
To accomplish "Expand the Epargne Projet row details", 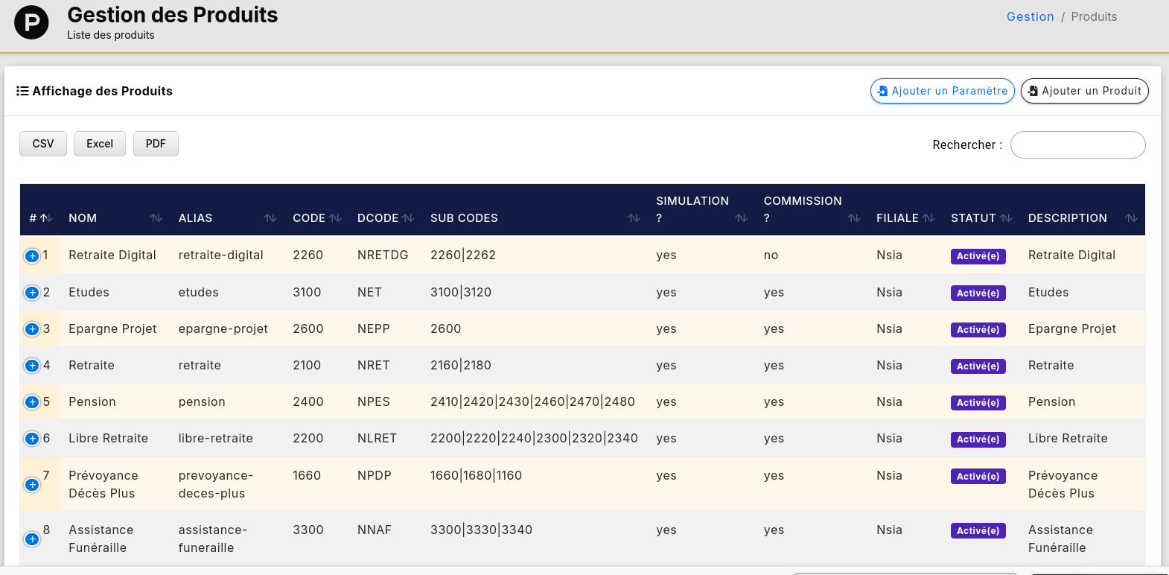I will [32, 329].
